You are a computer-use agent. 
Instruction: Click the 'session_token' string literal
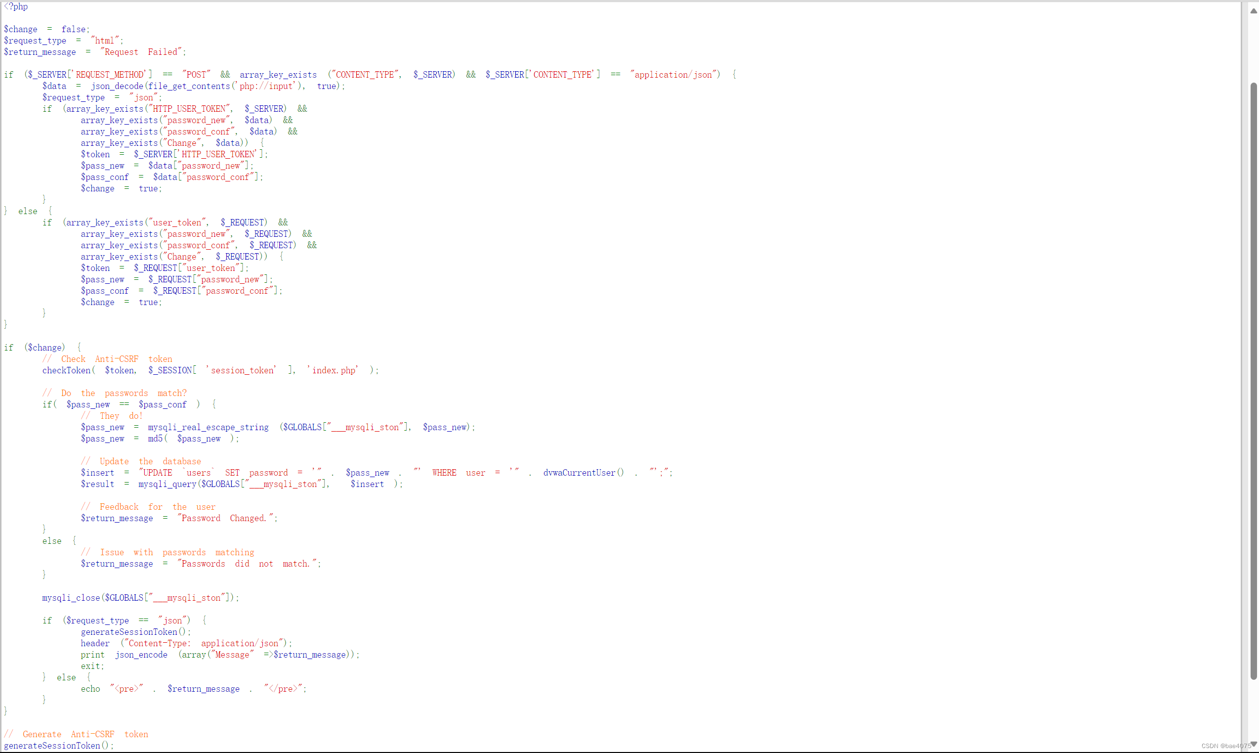pyautogui.click(x=241, y=370)
